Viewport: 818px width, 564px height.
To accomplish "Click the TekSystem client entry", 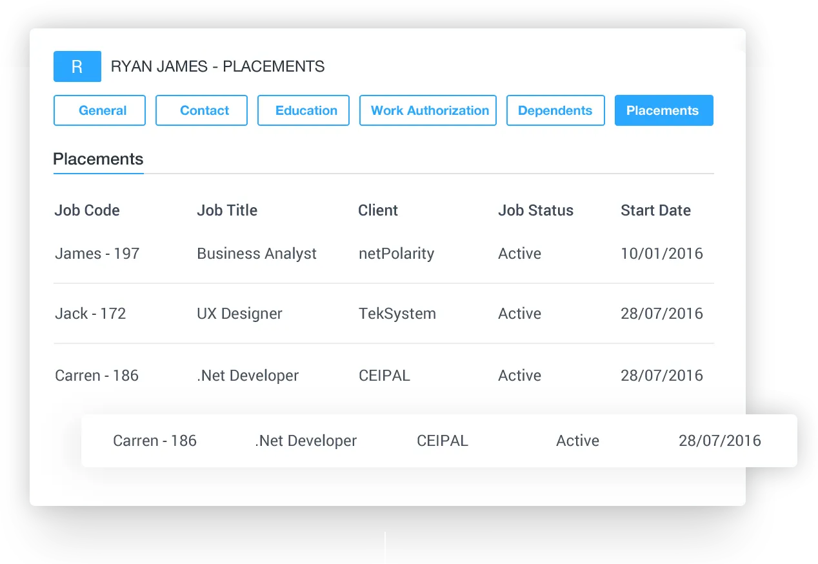I will click(397, 314).
